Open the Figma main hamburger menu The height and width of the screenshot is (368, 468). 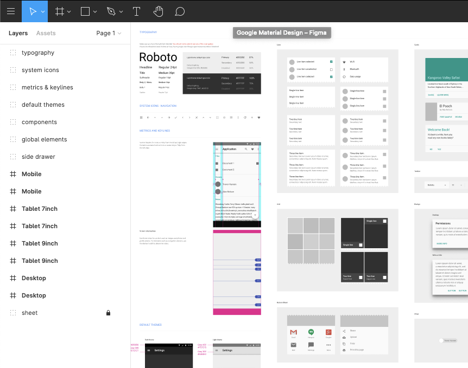11,11
